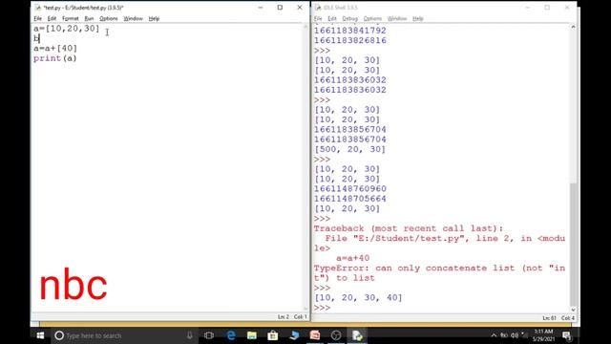
Task: Click the Python icon in IDLE Shell title bar
Action: click(318, 8)
